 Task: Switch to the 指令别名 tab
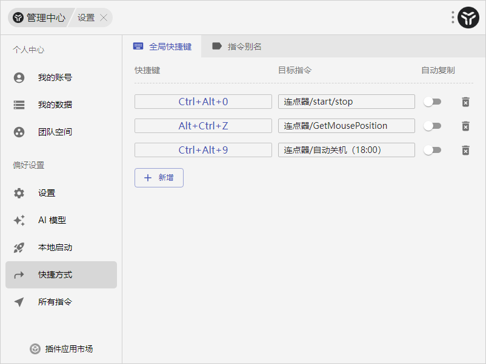237,47
